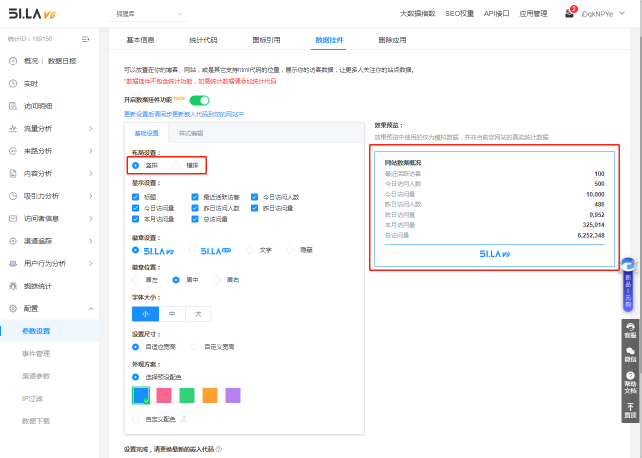Disable the 开启数据挂件功能 switch

(x=199, y=100)
